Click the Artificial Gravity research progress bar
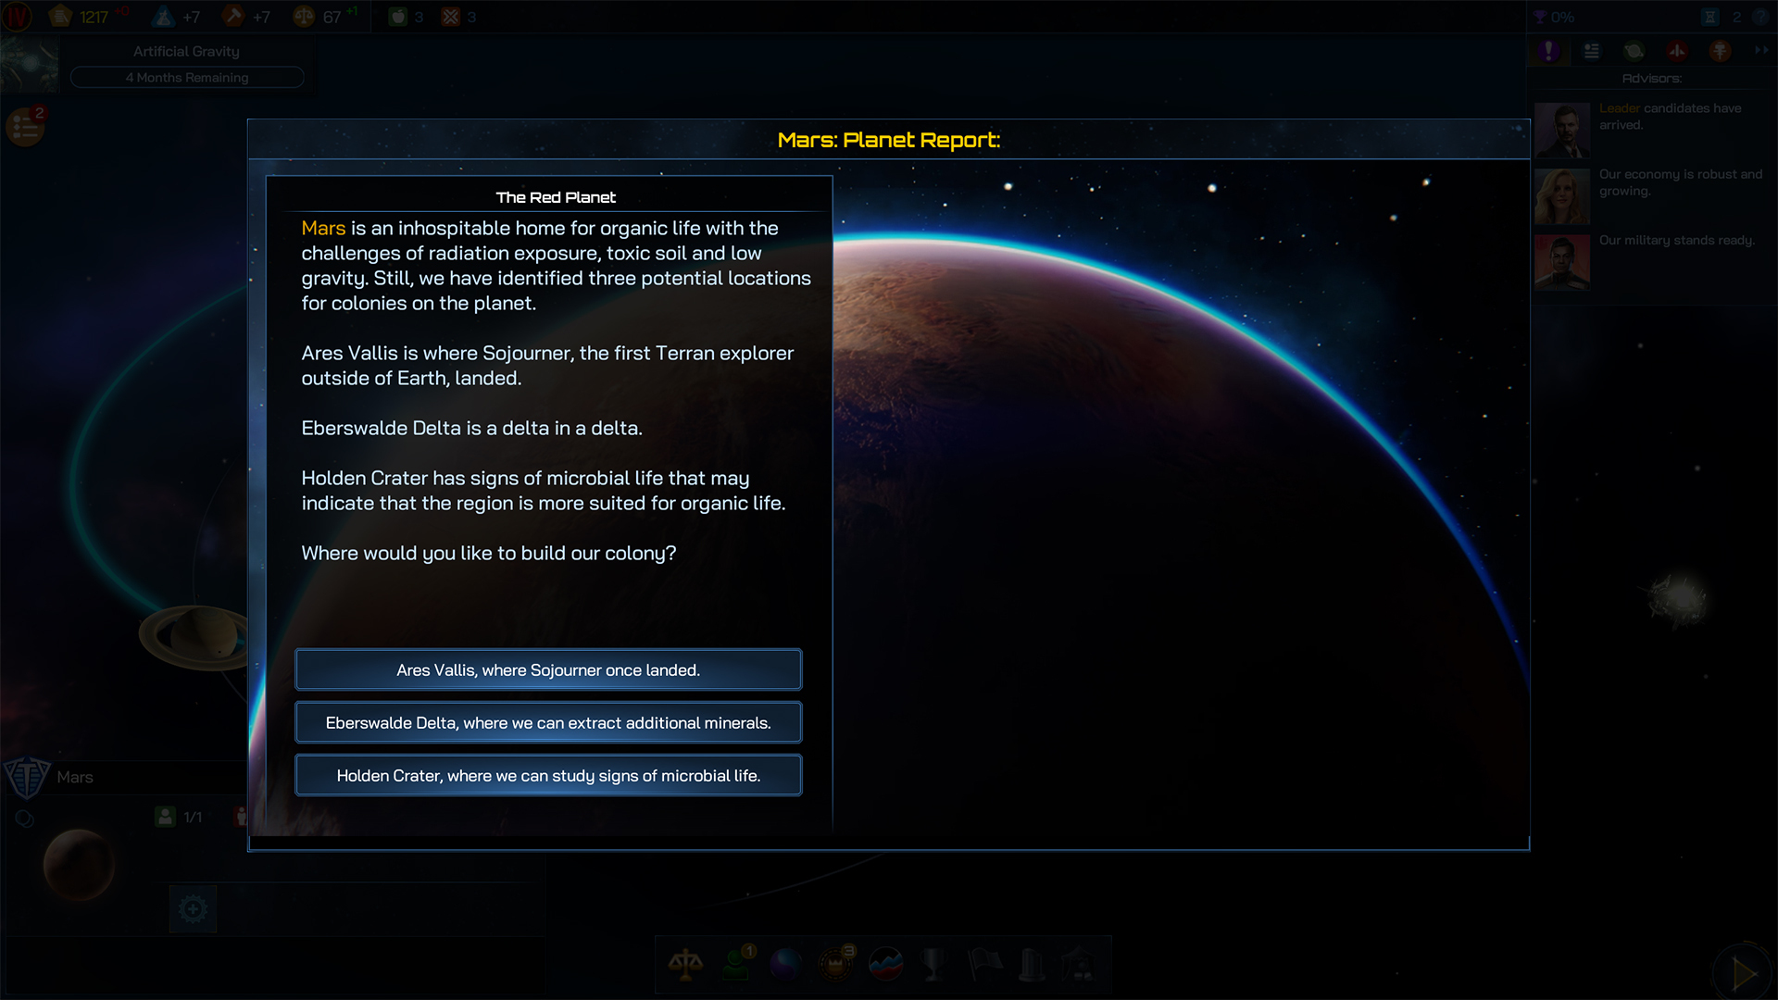1778x1000 pixels. [x=187, y=77]
